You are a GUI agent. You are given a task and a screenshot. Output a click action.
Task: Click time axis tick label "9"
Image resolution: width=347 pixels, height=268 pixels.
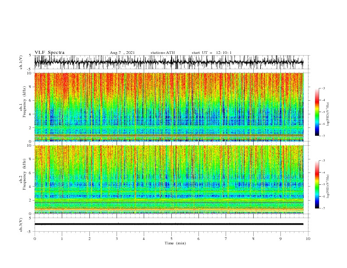click(280, 239)
